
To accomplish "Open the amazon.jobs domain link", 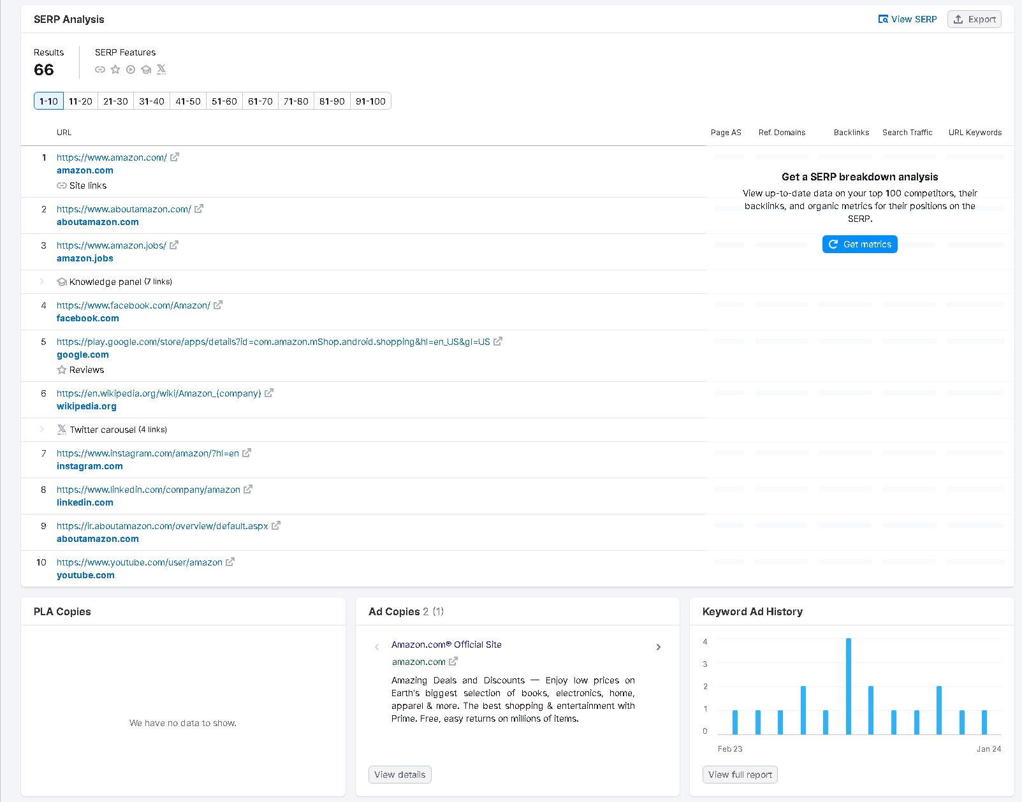I will pyautogui.click(x=85, y=258).
